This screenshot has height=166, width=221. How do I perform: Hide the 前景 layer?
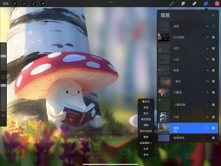pyautogui.click(x=213, y=70)
